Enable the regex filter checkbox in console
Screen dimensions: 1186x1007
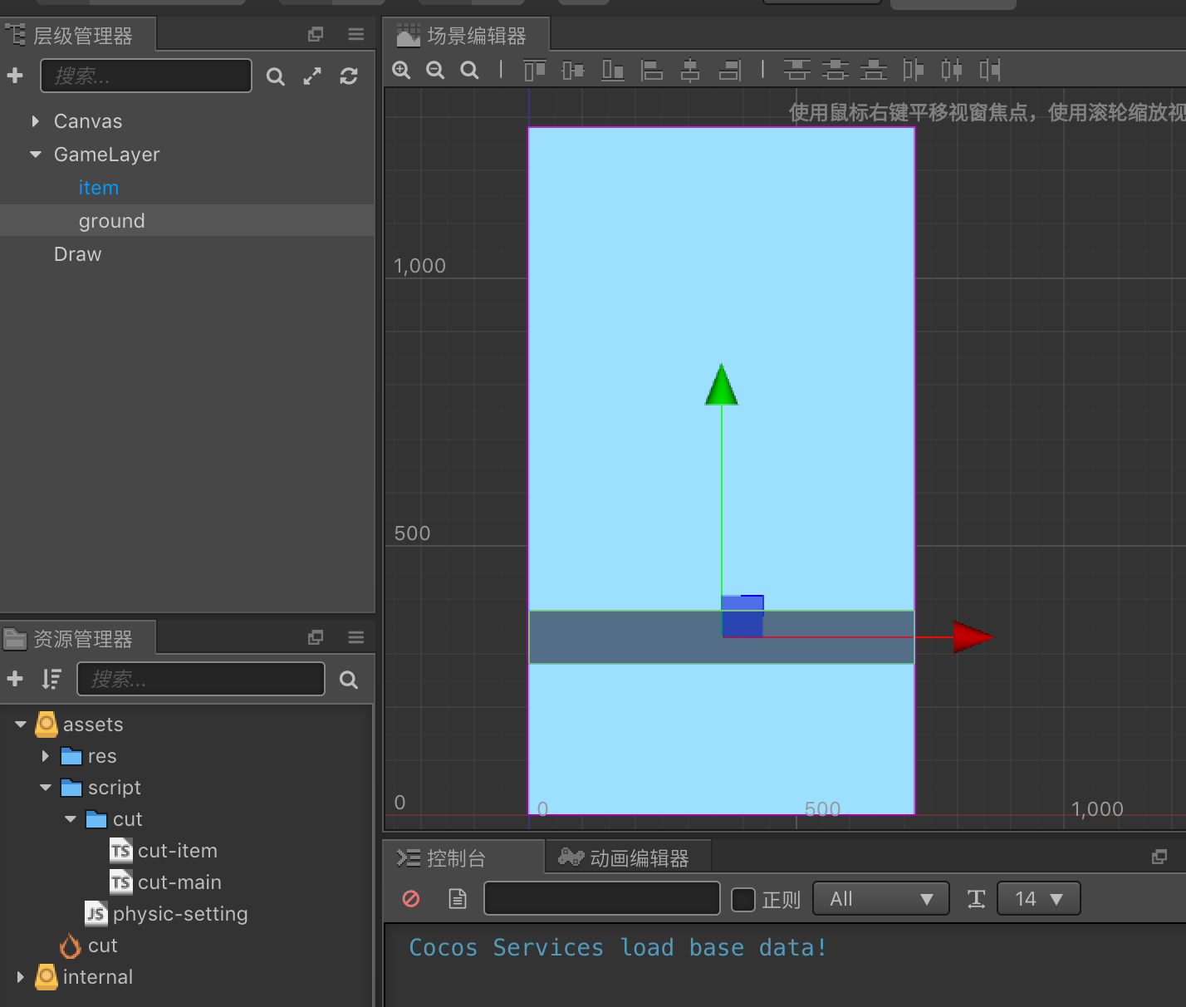pyautogui.click(x=742, y=899)
